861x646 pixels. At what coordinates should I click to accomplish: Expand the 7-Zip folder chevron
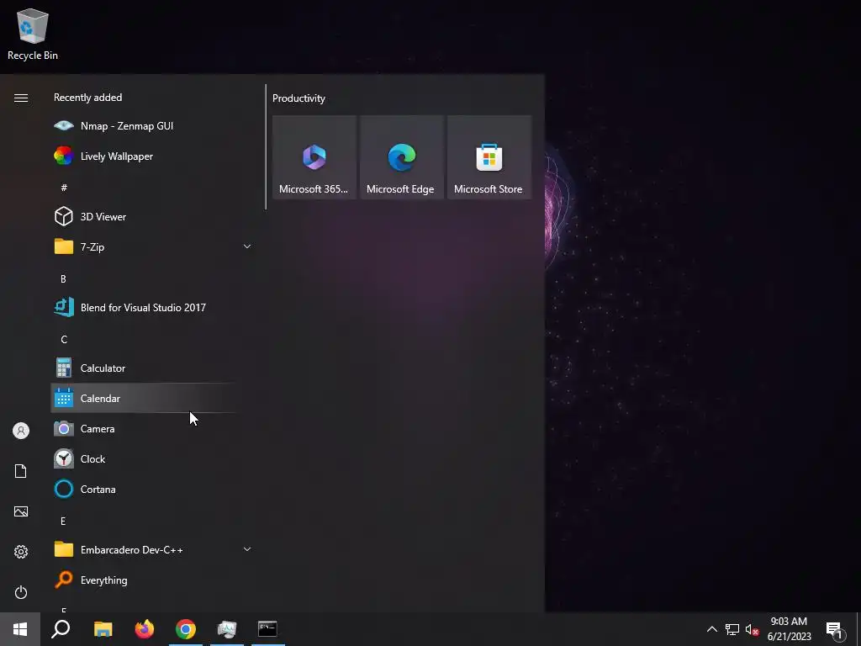click(247, 246)
